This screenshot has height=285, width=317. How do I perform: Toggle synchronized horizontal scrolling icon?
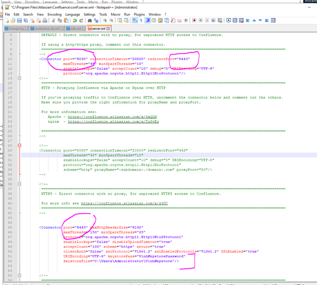(x=126, y=20)
